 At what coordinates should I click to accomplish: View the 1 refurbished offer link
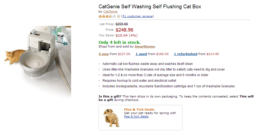[186, 54]
